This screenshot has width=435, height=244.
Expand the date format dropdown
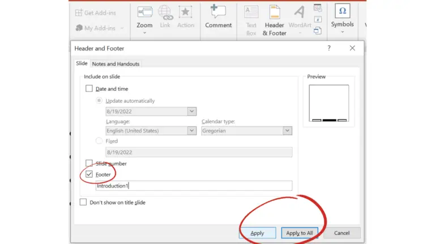pyautogui.click(x=191, y=112)
